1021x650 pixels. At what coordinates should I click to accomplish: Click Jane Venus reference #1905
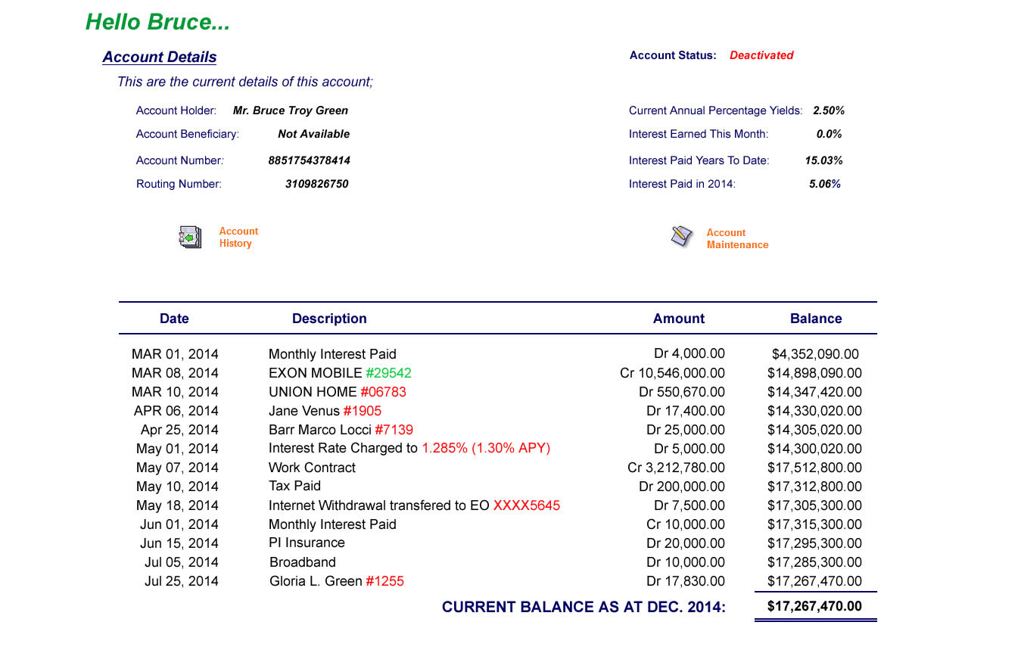(362, 411)
